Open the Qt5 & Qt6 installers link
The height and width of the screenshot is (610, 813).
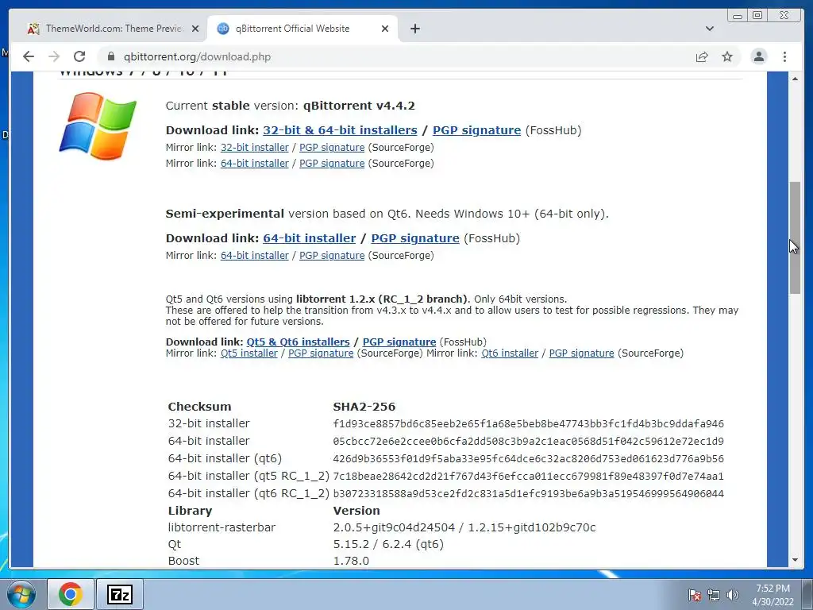299,342
